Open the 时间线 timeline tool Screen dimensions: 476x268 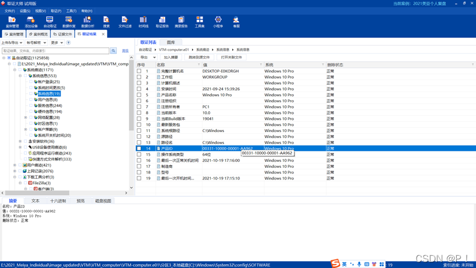[143, 22]
